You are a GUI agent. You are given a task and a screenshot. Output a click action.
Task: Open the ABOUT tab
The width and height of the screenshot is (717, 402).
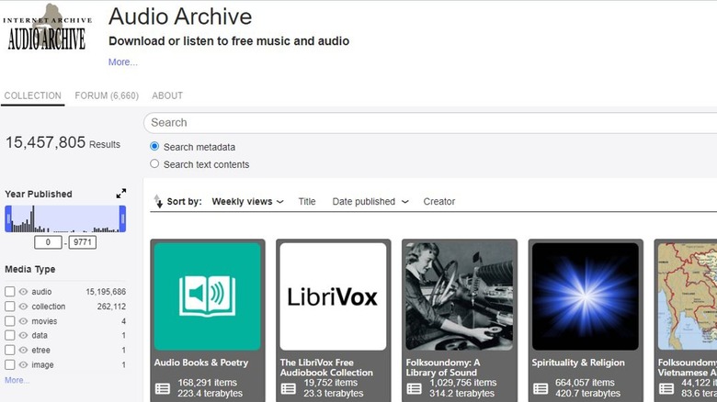167,95
